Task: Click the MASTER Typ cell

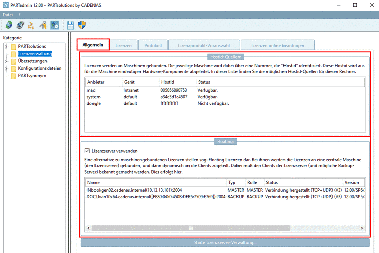Action: [x=235, y=190]
